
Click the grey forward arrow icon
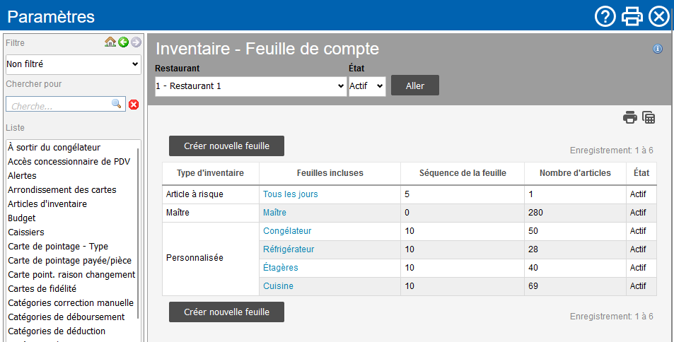click(x=136, y=42)
